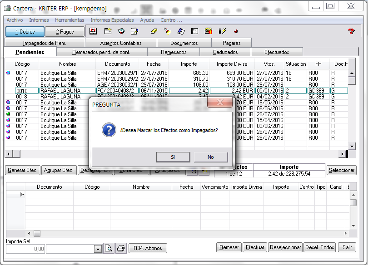Click the upper grid vertical scrollbar up arrow
The height and width of the screenshot is (265, 368).
click(352, 73)
